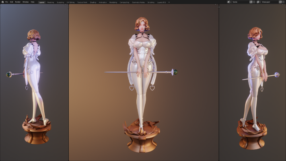Switch to the Modeling workspace tab

[x=51, y=2]
